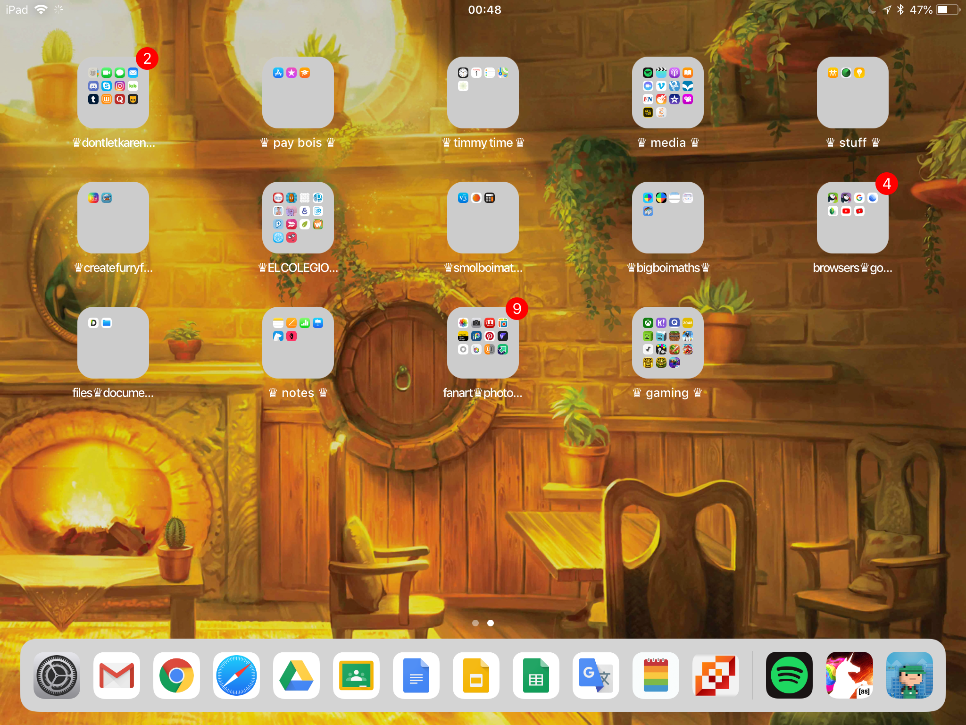Open Google Slides in the dock
Screen dimensions: 966x725
click(x=476, y=675)
